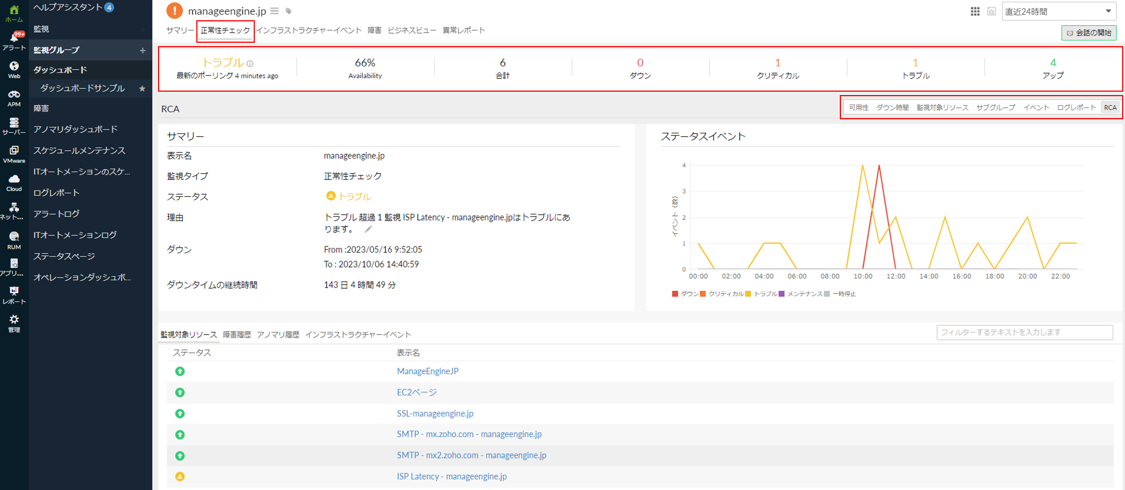Click the info icon next to トラブル status
The width and height of the screenshot is (1125, 490).
click(250, 64)
